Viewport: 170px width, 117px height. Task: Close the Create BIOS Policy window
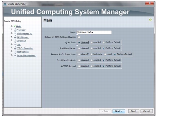pos(150,3)
